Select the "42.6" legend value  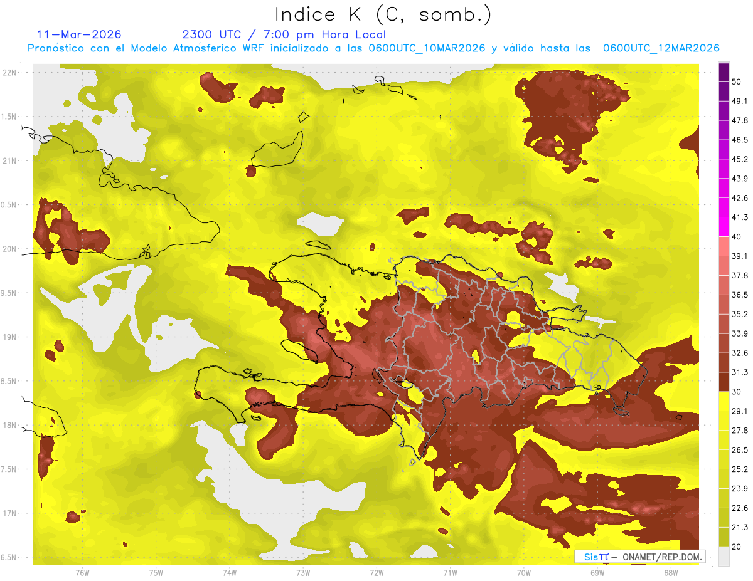(x=740, y=199)
